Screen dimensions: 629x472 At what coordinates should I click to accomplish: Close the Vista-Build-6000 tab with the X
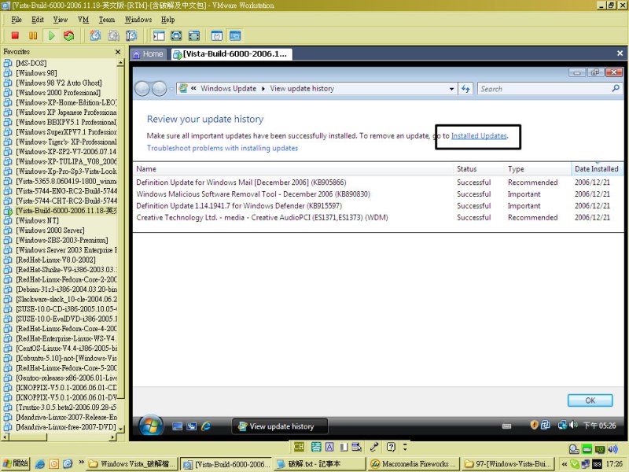[620, 53]
